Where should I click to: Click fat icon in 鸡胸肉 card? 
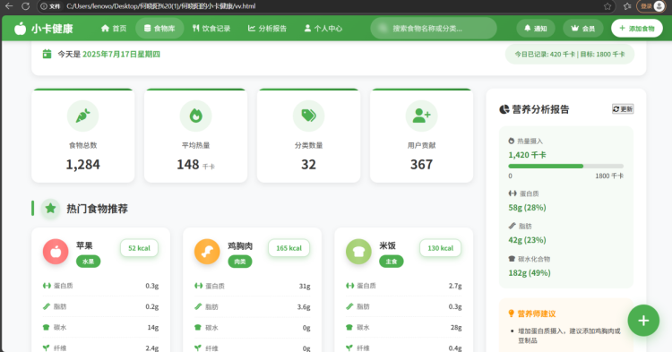[x=198, y=306]
